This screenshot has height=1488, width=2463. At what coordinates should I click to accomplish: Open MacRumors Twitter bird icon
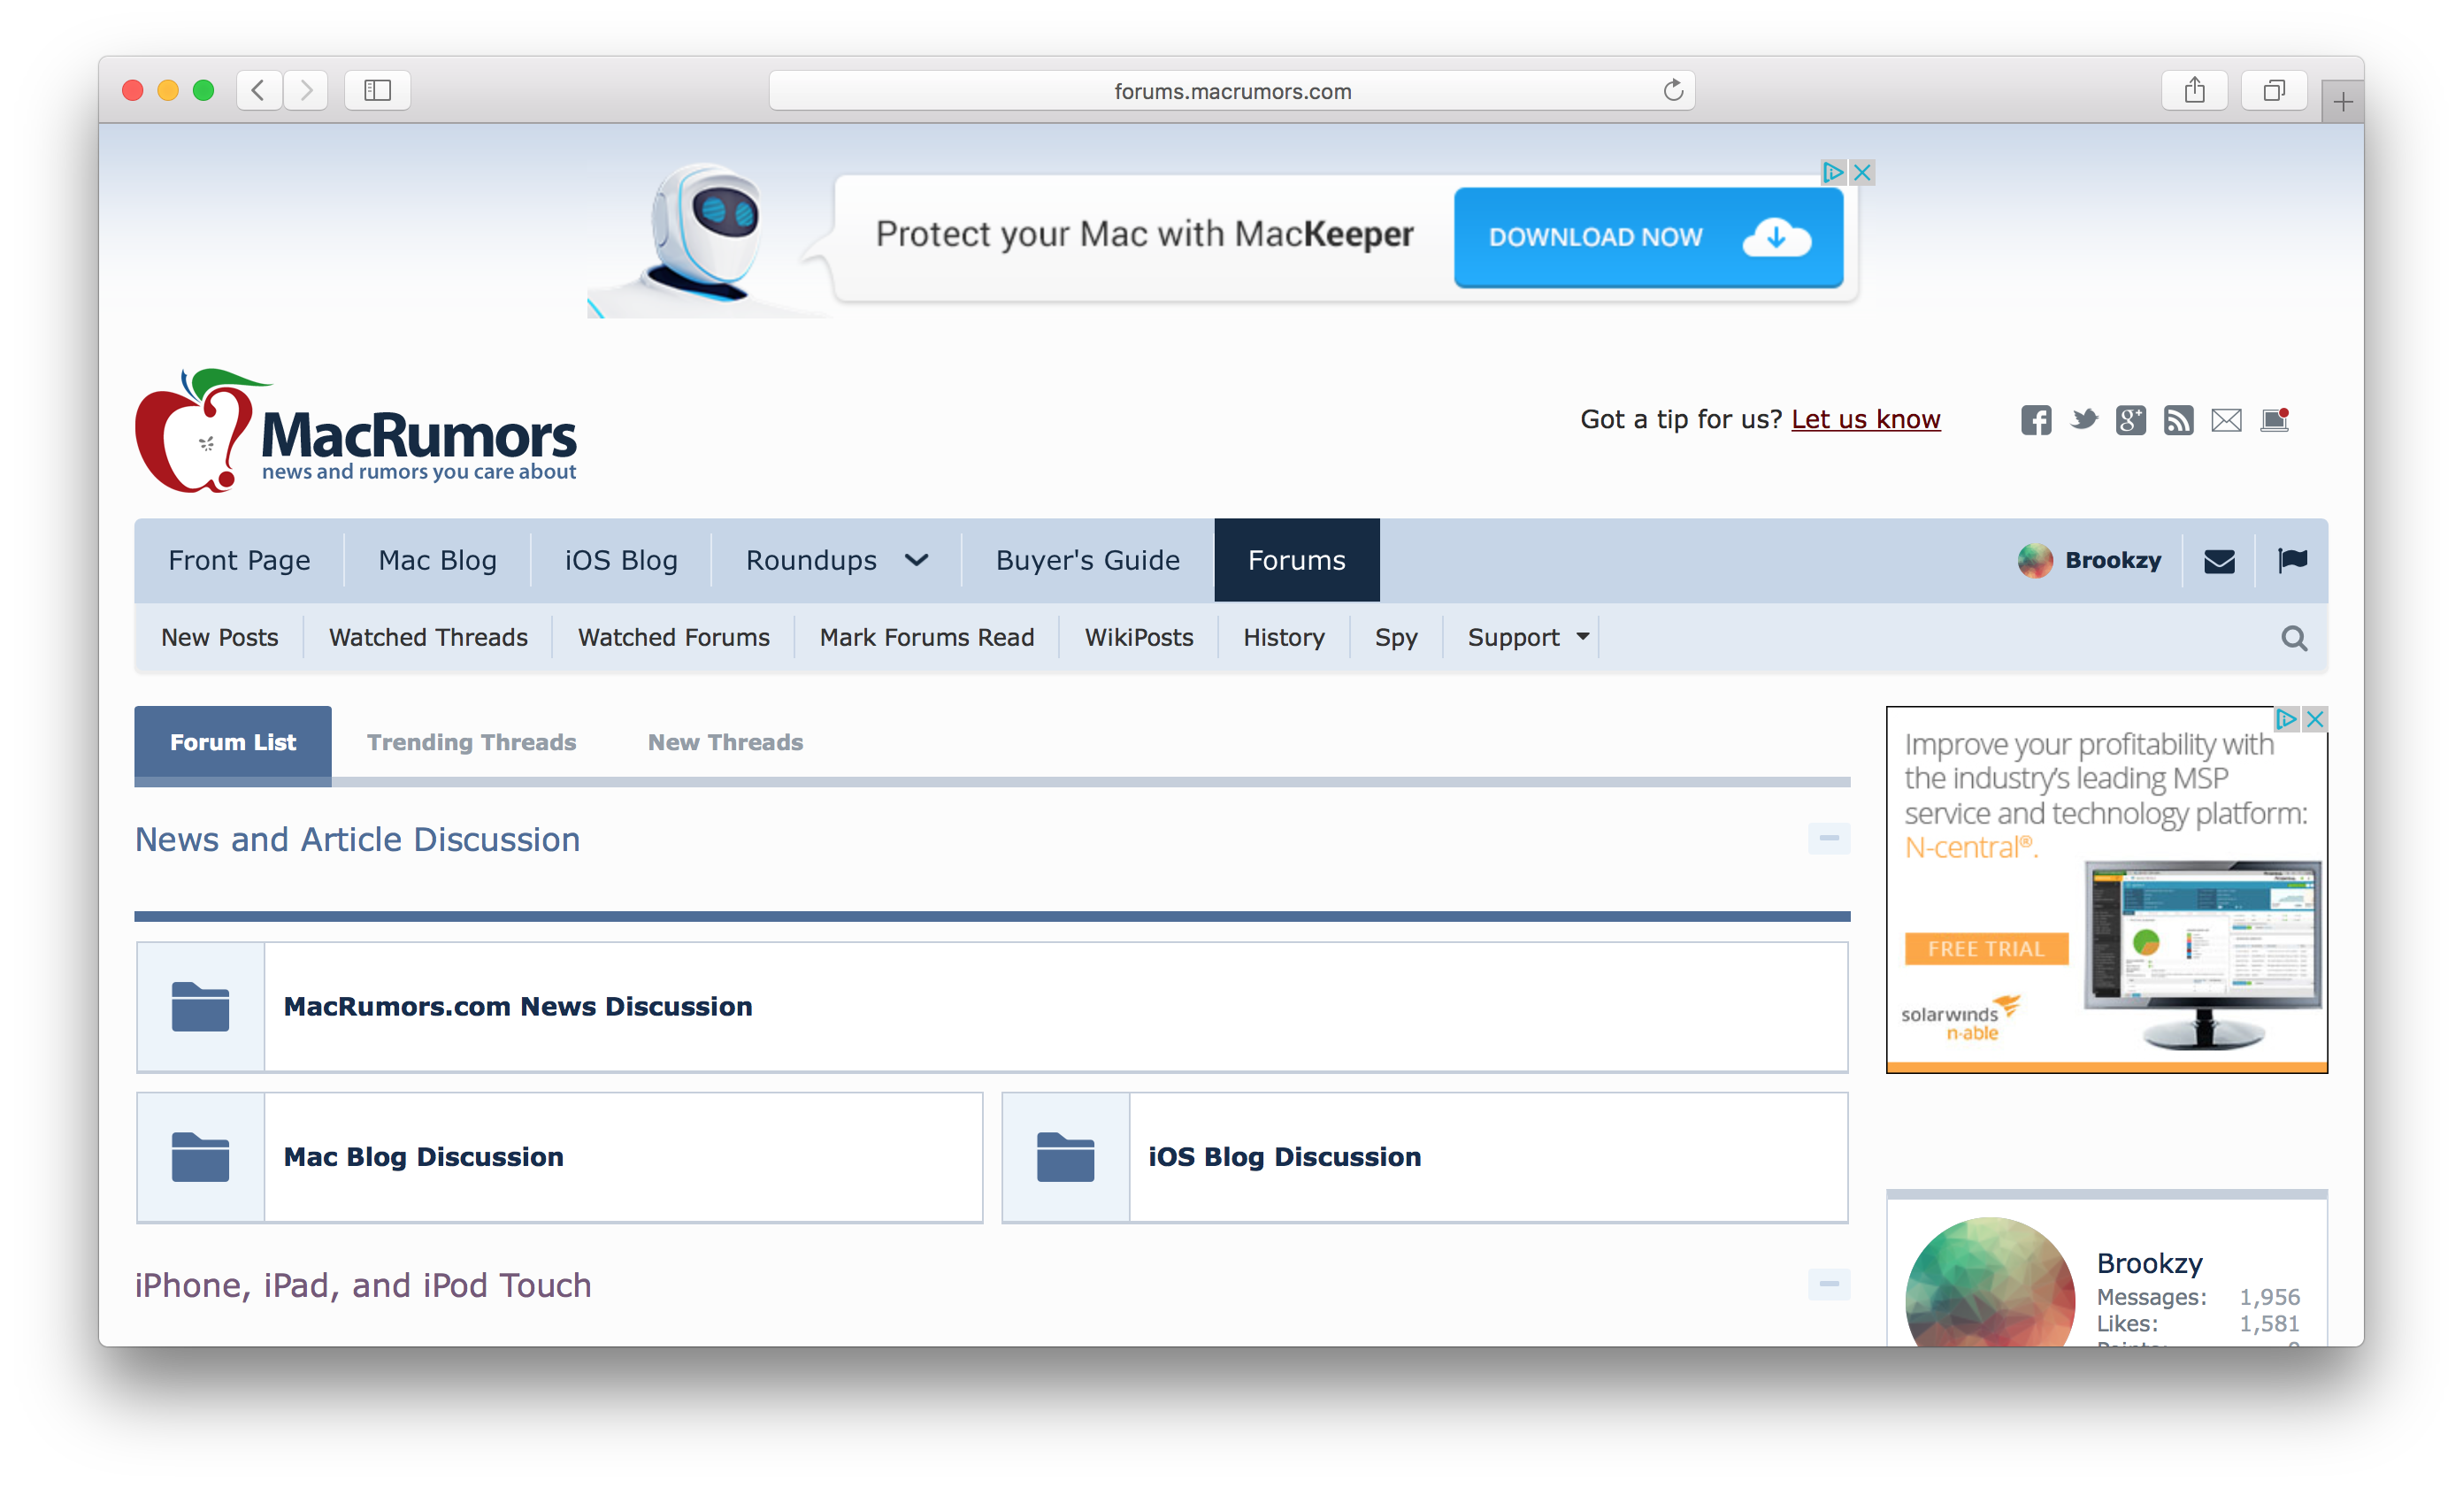[x=2083, y=419]
